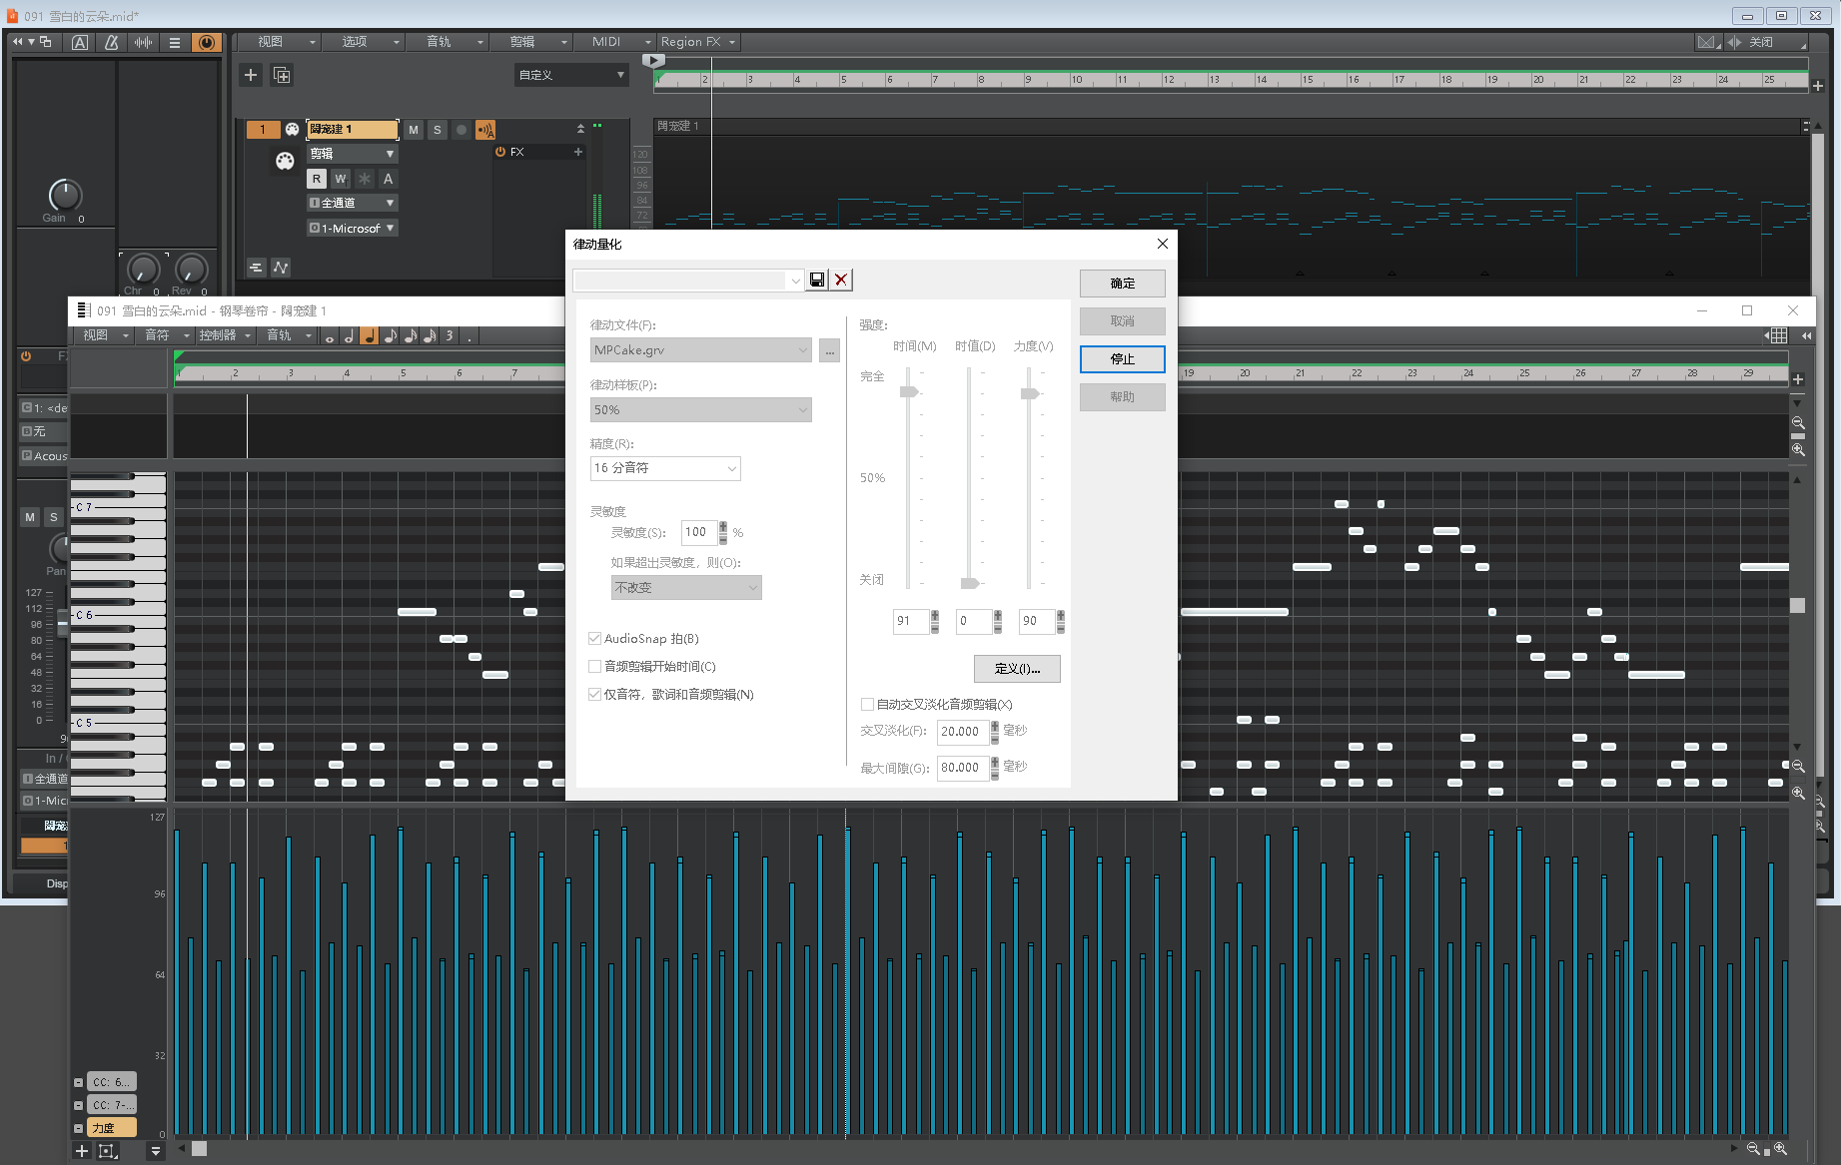Delete the preset with the red X icon
Screen dimensions: 1841x1165
[841, 280]
